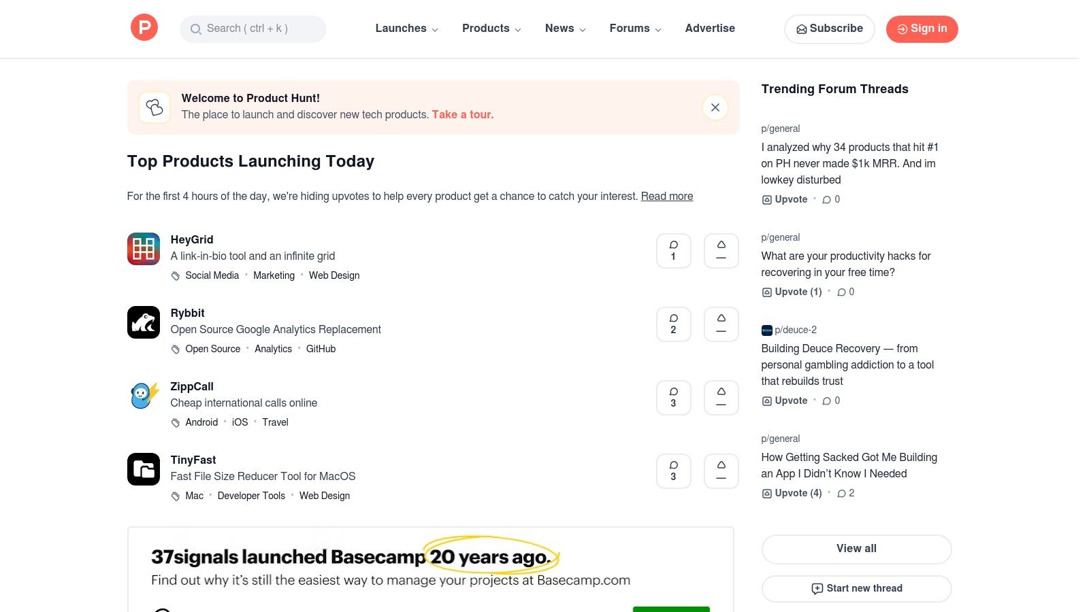1089x612 pixels.
Task: Click the 'View all' button
Action: (856, 549)
